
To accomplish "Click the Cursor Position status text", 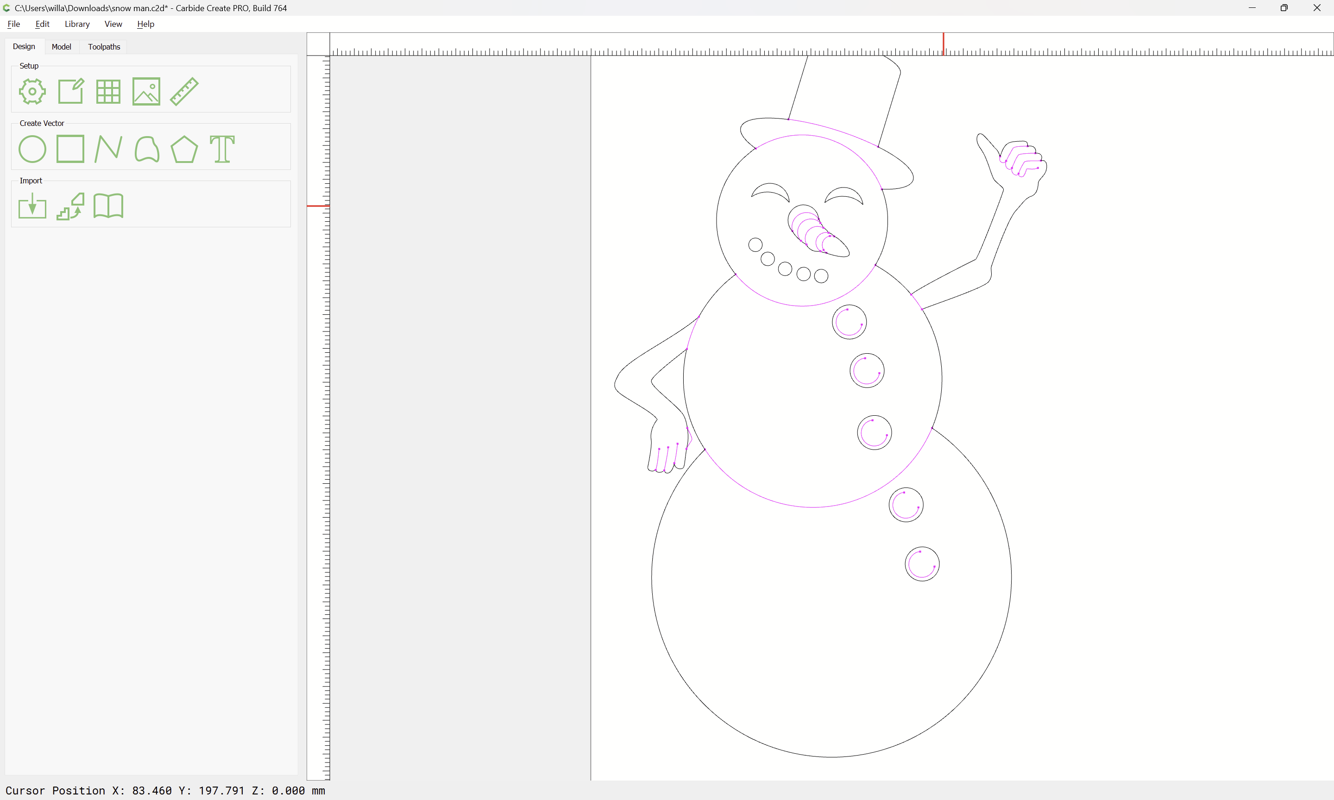I will click(x=165, y=790).
